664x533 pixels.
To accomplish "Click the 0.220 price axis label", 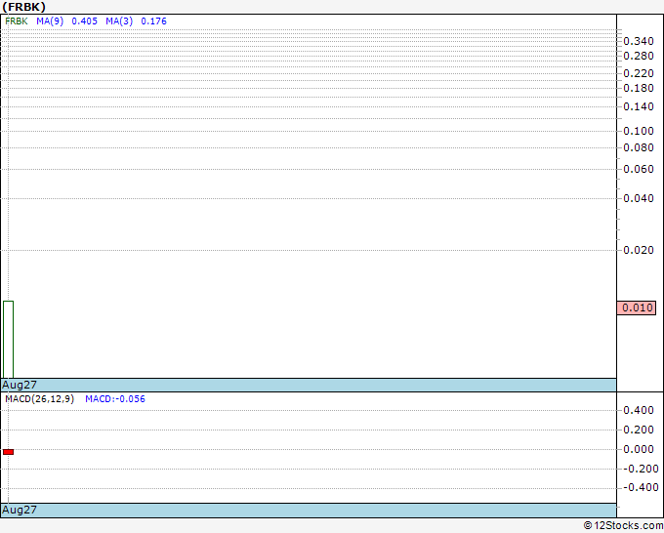I will [x=639, y=73].
